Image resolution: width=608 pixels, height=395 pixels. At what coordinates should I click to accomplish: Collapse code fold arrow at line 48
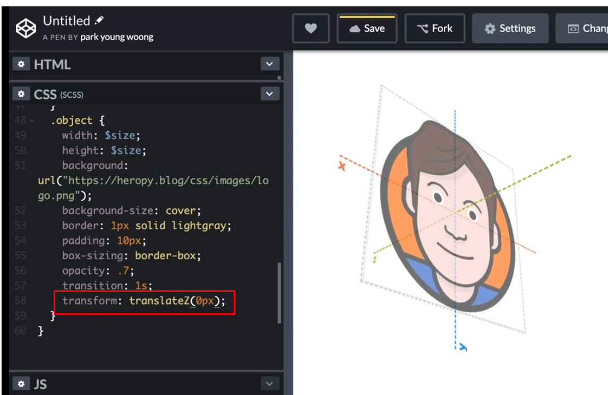pyautogui.click(x=32, y=121)
